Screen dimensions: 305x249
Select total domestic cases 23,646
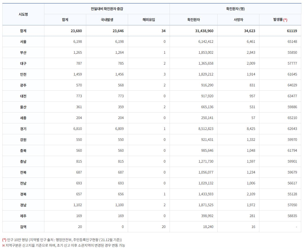point(118,31)
